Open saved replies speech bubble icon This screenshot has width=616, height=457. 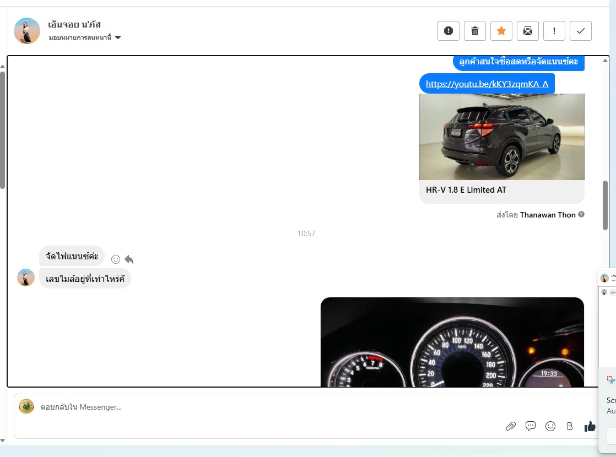(531, 426)
